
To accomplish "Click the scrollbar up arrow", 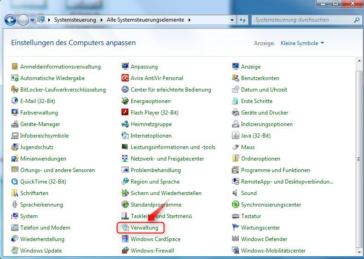I will 359,61.
